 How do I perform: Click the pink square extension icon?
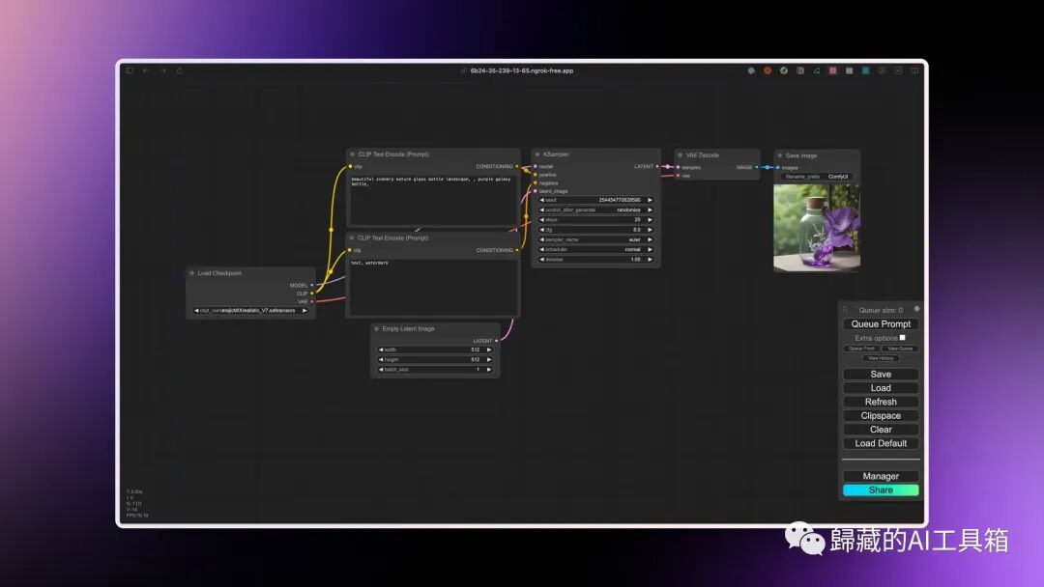[x=832, y=70]
